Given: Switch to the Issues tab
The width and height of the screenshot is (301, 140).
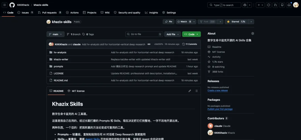Looking at the screenshot, I should coord(25,13).
